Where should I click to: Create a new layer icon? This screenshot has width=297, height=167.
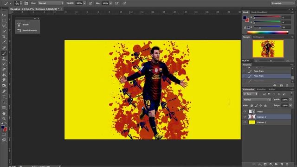pyautogui.click(x=282, y=164)
